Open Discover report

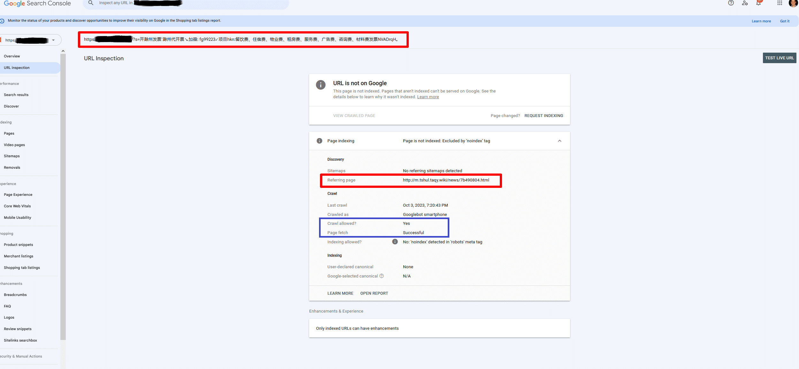11,106
